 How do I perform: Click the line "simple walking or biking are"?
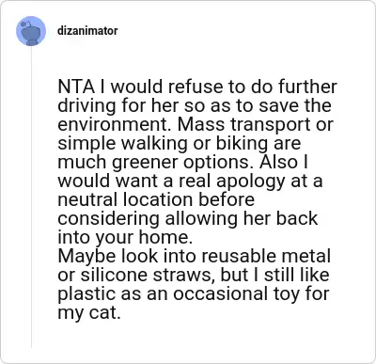tap(180, 144)
